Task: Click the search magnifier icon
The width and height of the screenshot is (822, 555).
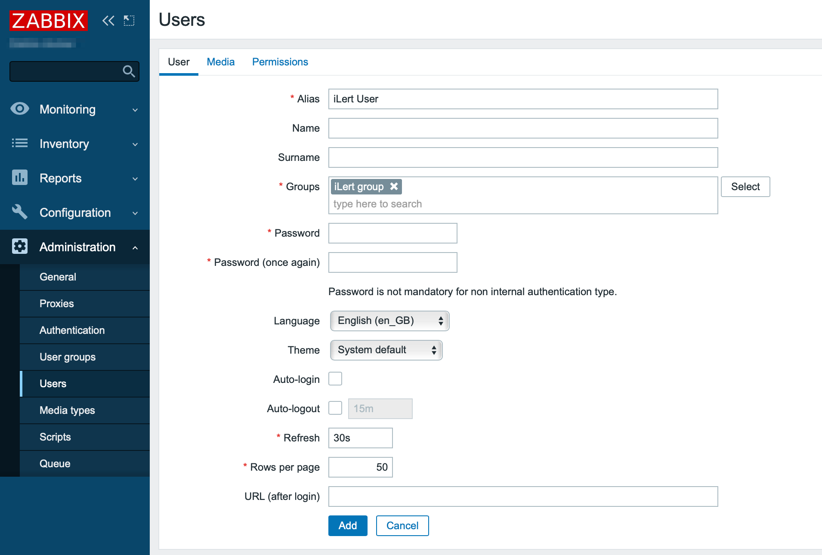Action: click(x=129, y=71)
